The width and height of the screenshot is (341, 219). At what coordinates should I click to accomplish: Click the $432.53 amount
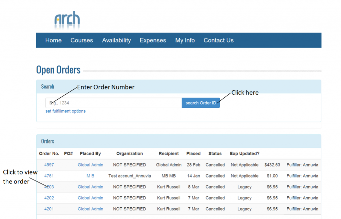click(272, 165)
